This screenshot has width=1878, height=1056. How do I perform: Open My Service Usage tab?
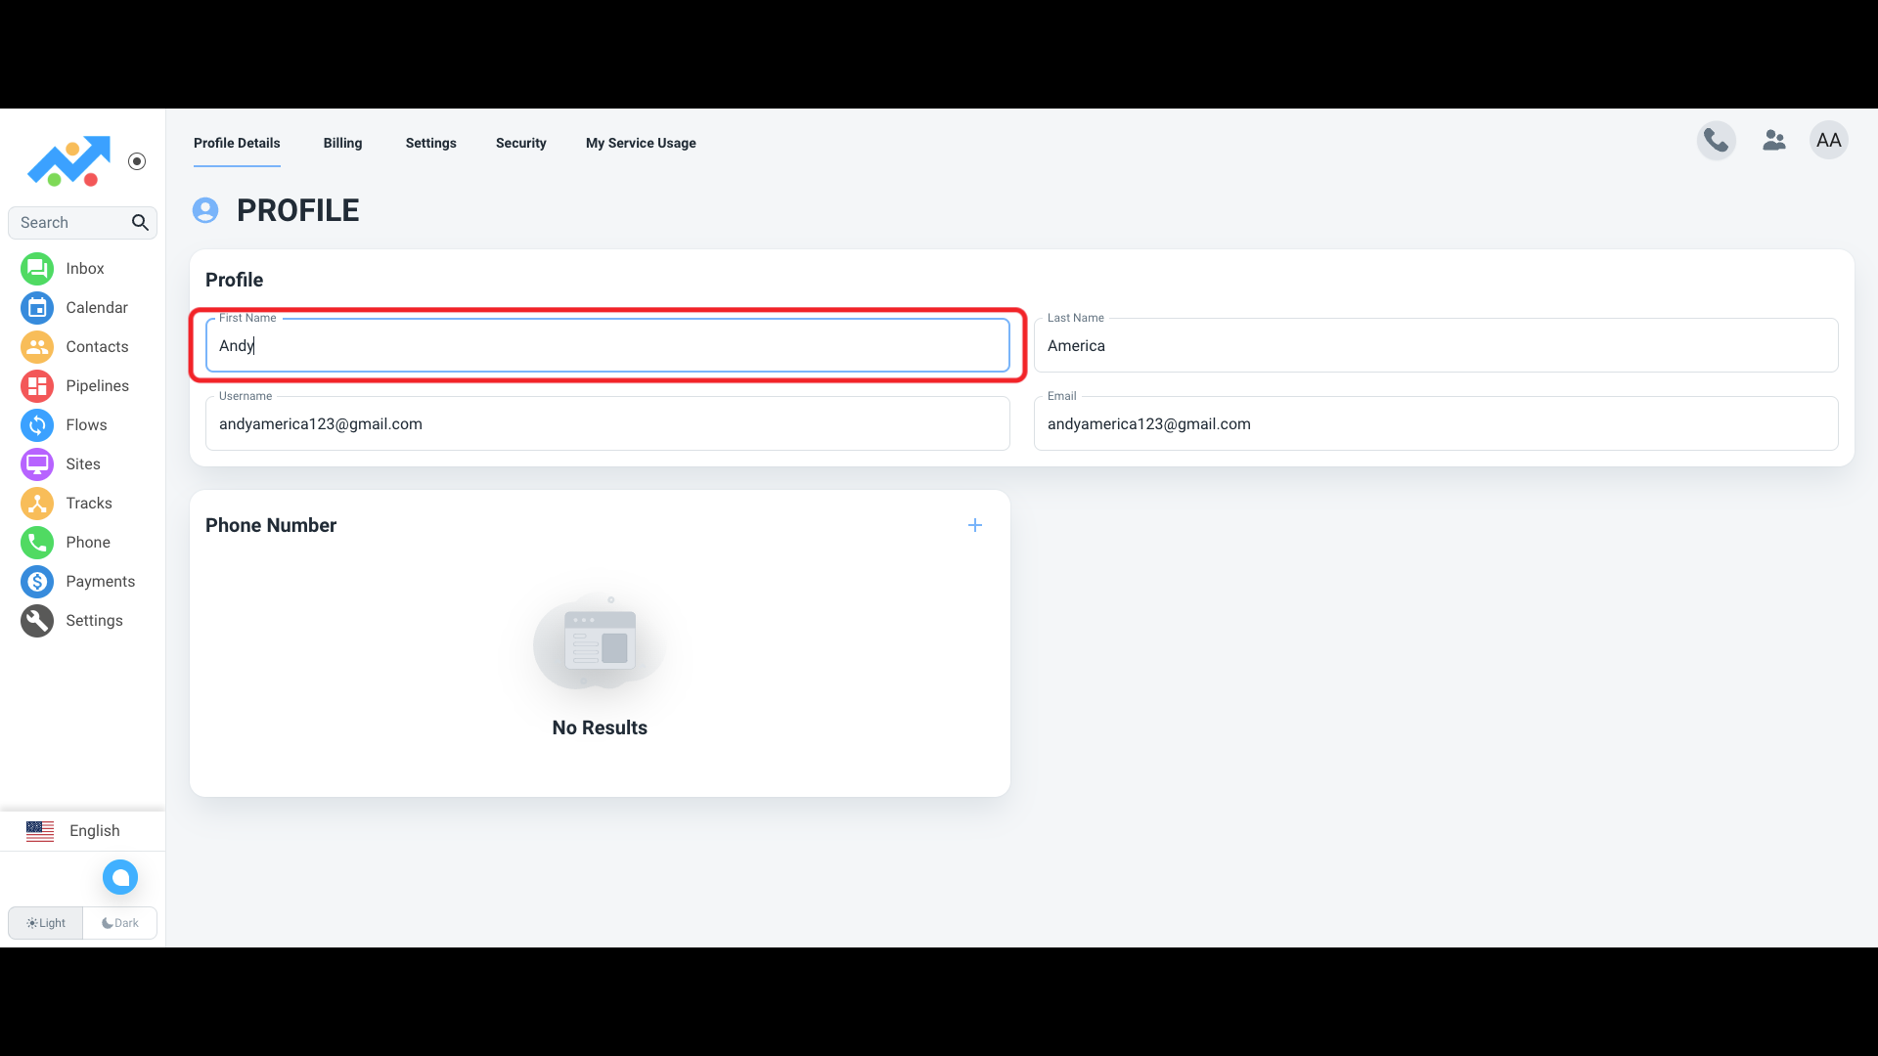(641, 143)
